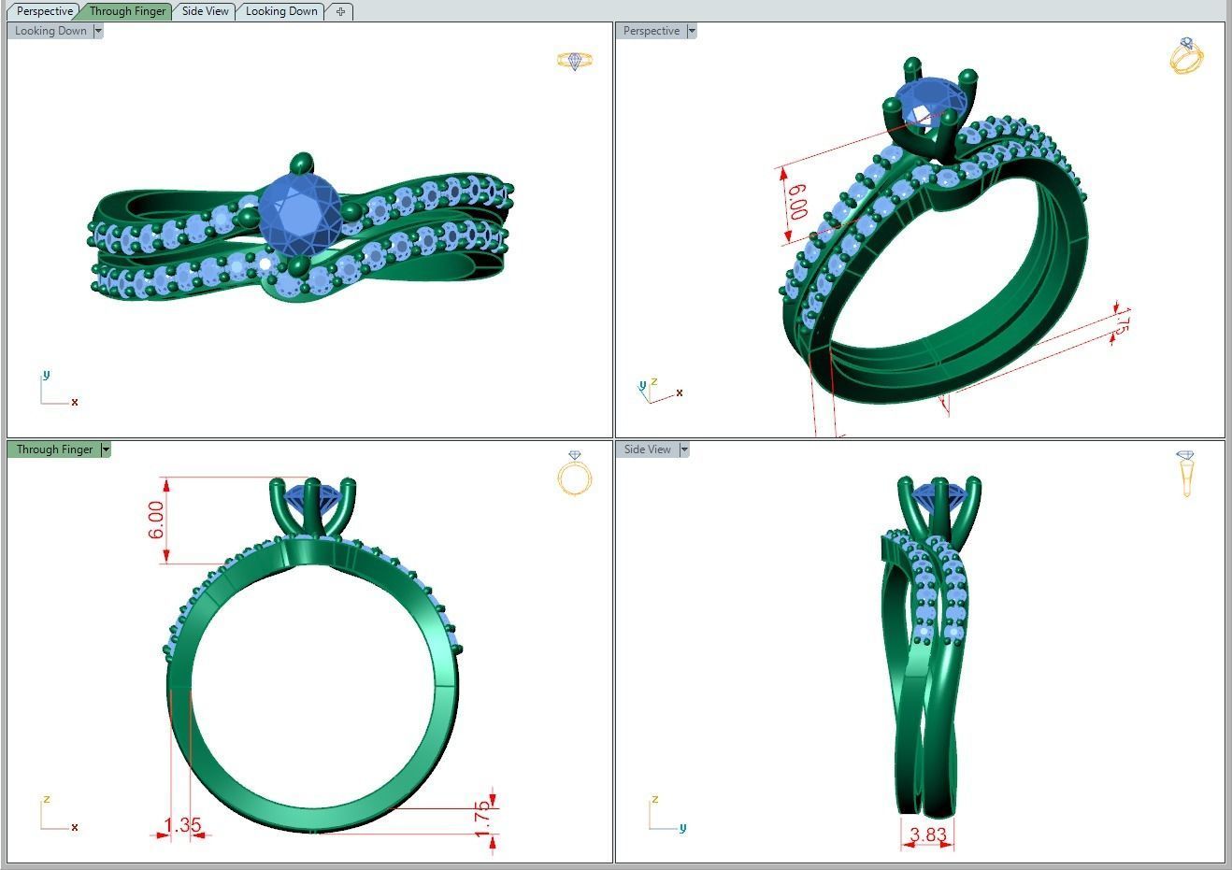Select the 1.35 dimension in Through Finger view

pos(182,825)
